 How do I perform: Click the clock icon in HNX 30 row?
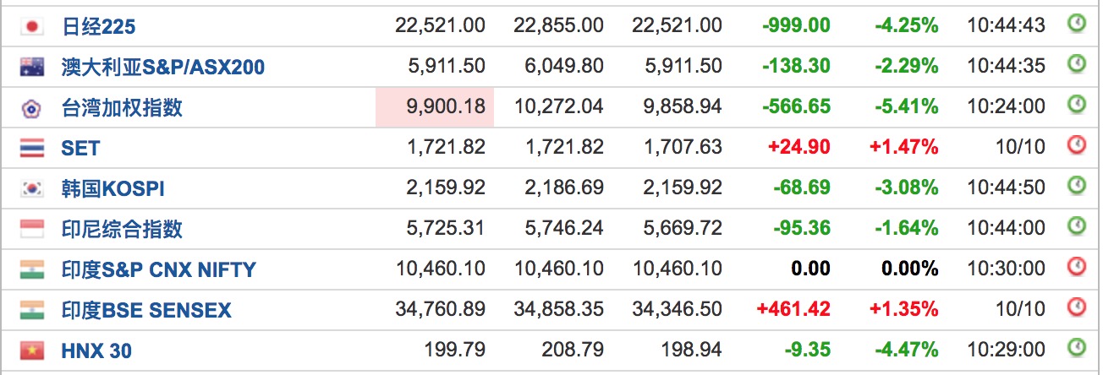[1076, 348]
